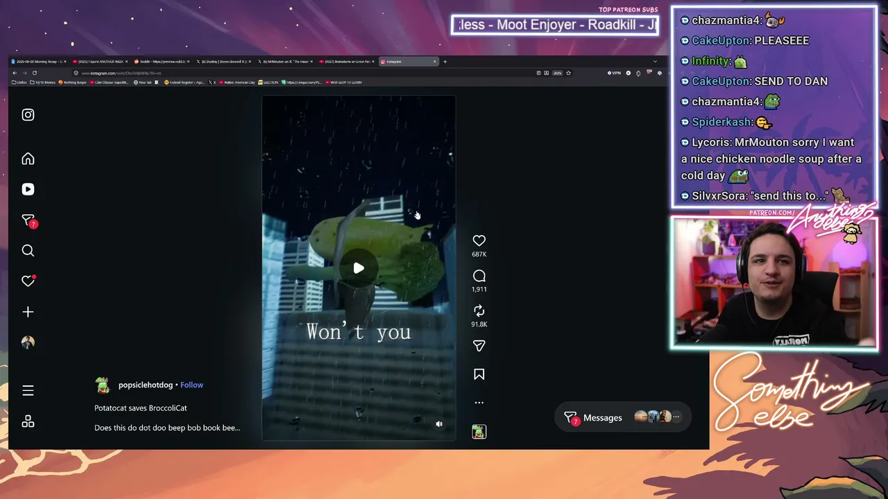The image size is (888, 499).
Task: Close the Instagram tab
Action: click(435, 62)
